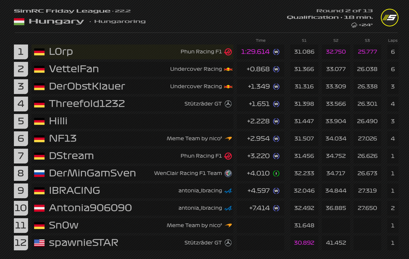
Task: Click the Hungarian flag beside Hungary title
Action: [19, 21]
